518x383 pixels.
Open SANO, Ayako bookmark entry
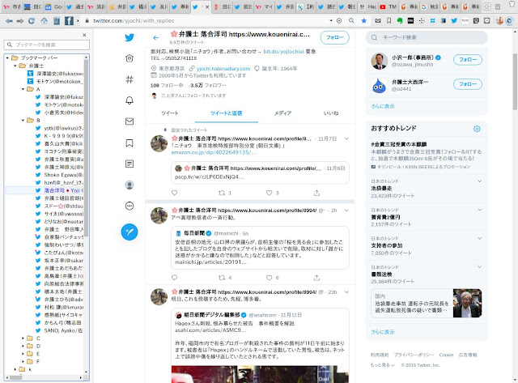tap(59, 330)
